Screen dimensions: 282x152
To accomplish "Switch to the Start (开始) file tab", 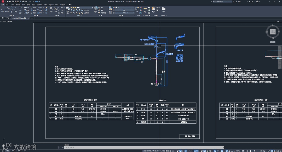I will tap(8, 18).
